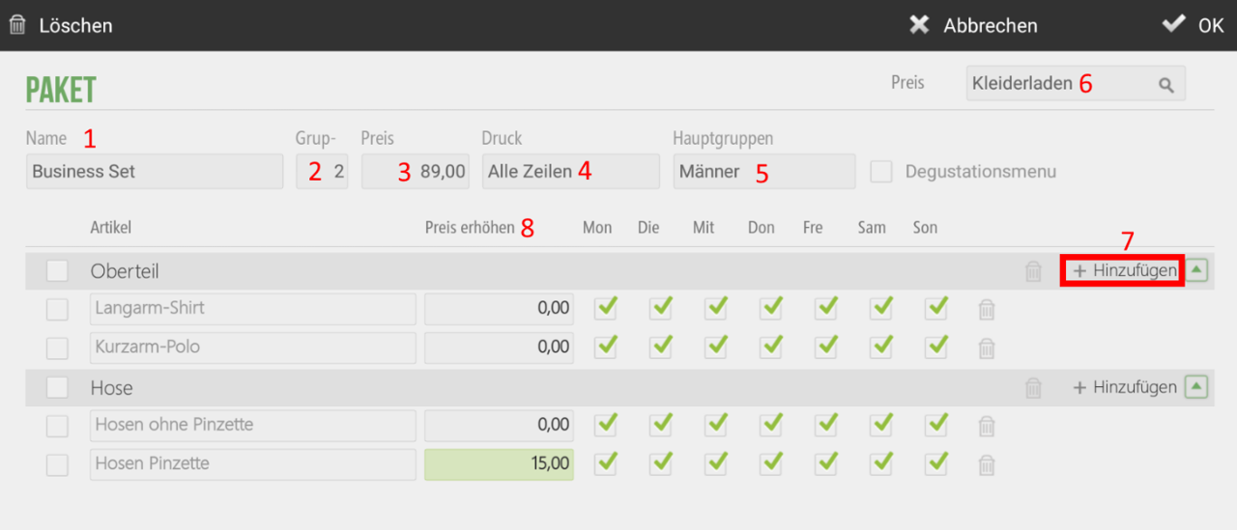Image resolution: width=1237 pixels, height=530 pixels.
Task: Remove Hosen ohne Pinzette with trash icon
Action: (x=987, y=426)
